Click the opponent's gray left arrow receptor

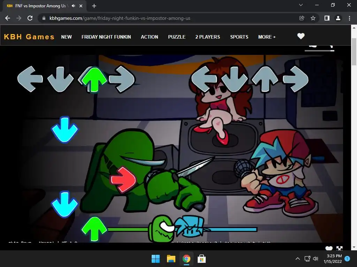[30, 79]
